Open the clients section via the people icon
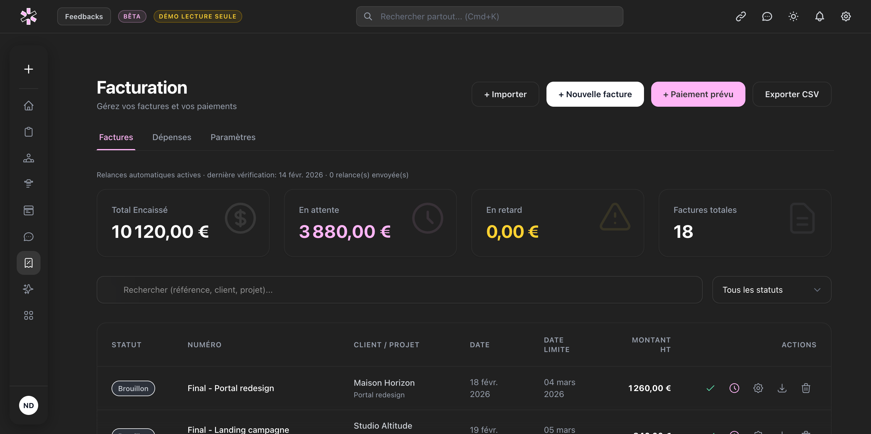This screenshot has width=871, height=434. point(28,158)
